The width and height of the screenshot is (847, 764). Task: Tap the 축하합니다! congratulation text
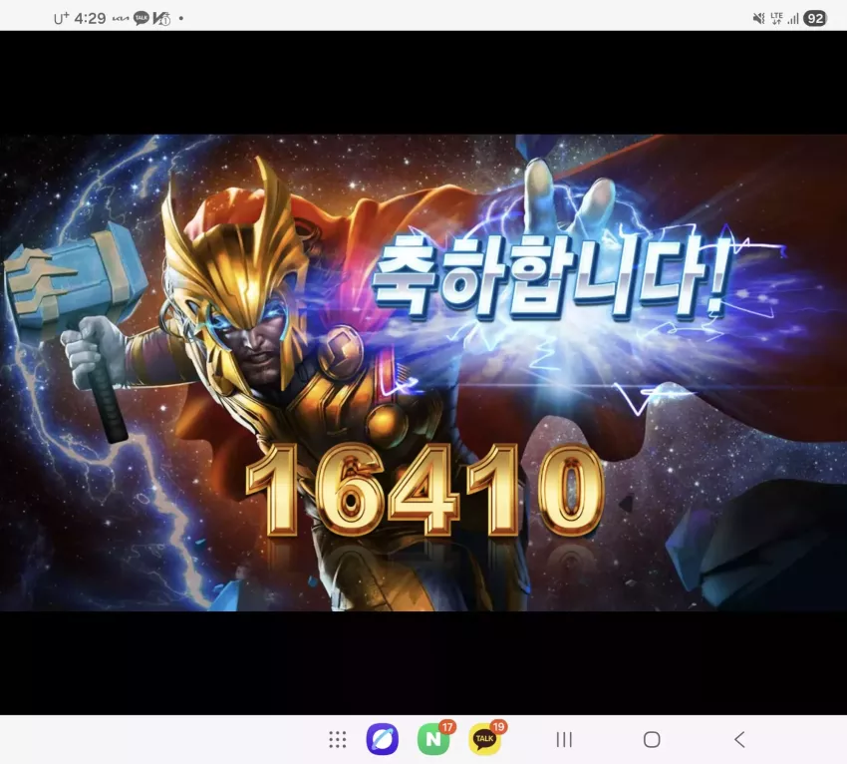point(551,277)
